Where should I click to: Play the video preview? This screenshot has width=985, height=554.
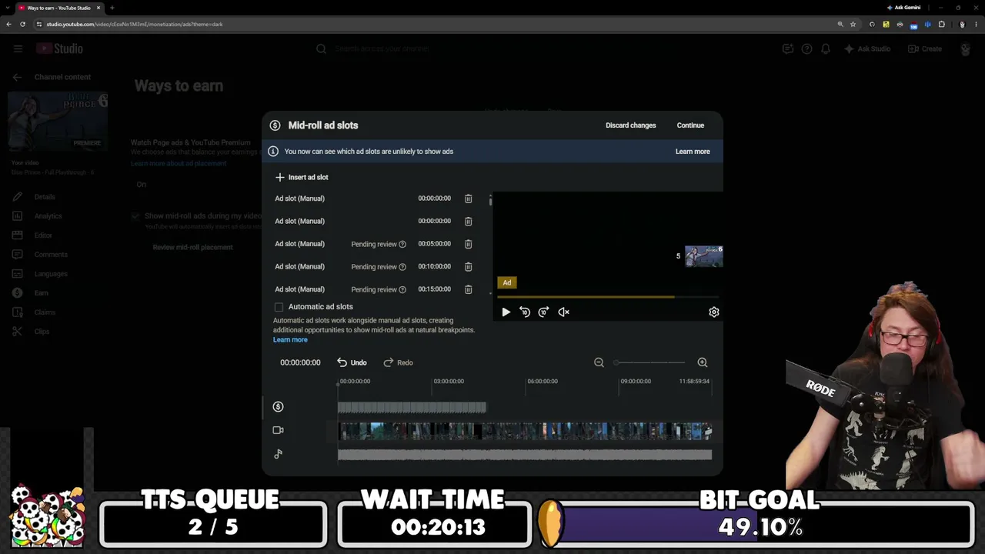click(506, 312)
